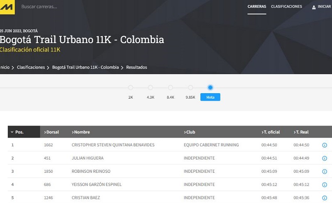332x203 pixels.
Task: Open info icon for Cristian Baez
Action: [x=325, y=198]
